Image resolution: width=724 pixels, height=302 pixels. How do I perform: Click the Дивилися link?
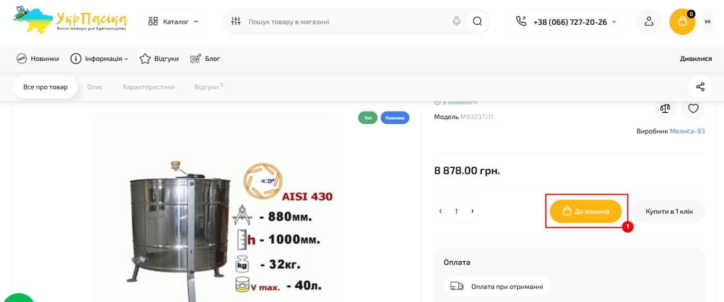click(x=696, y=59)
